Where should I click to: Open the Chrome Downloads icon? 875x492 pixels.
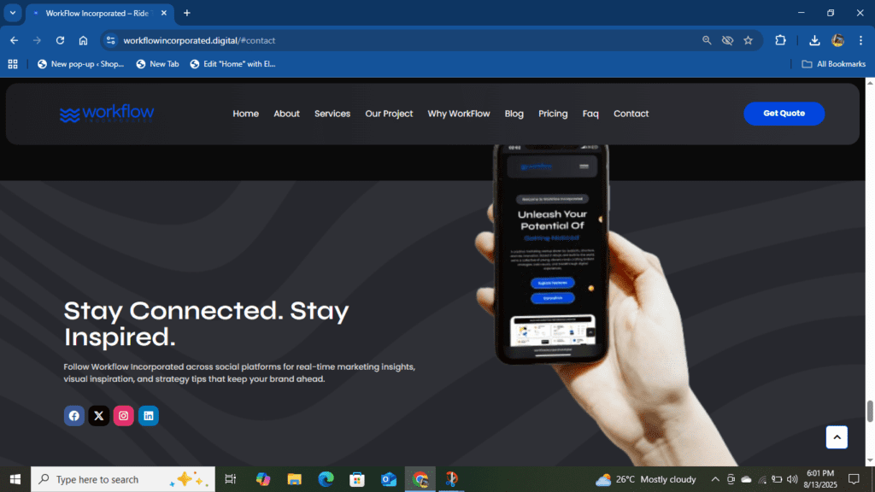[814, 40]
